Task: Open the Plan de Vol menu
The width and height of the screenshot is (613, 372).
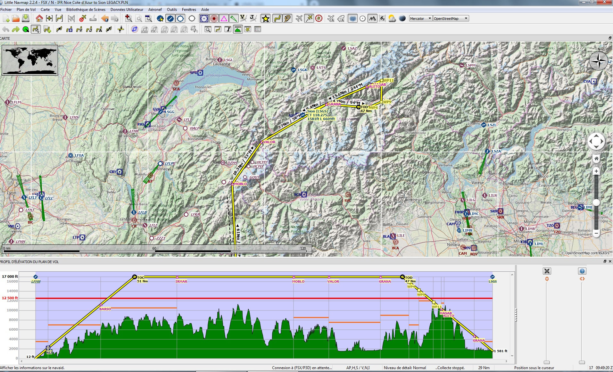Action: [26, 10]
